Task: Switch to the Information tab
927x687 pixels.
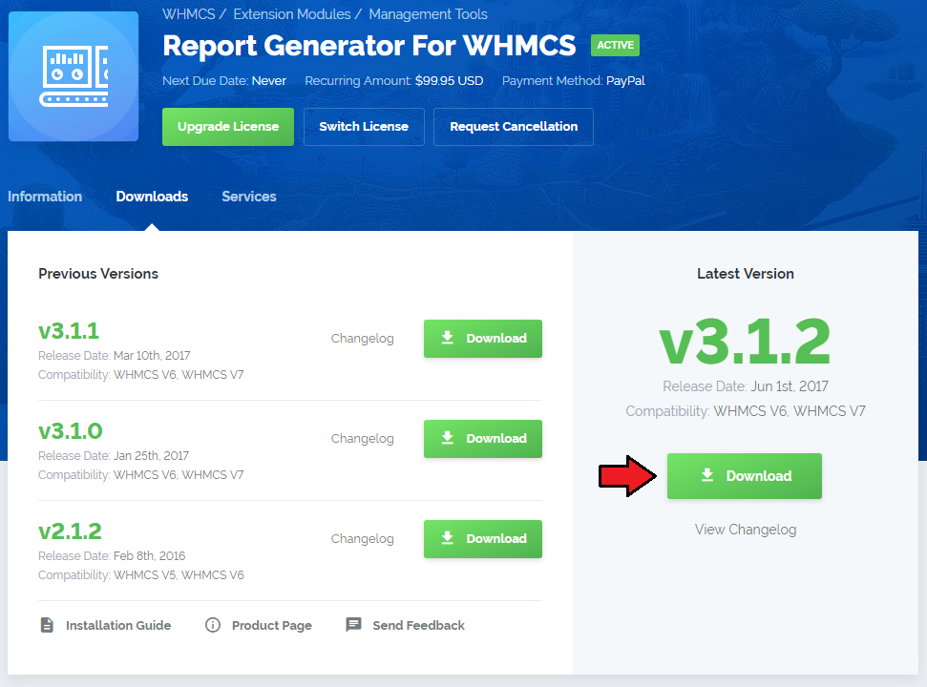Action: tap(45, 197)
